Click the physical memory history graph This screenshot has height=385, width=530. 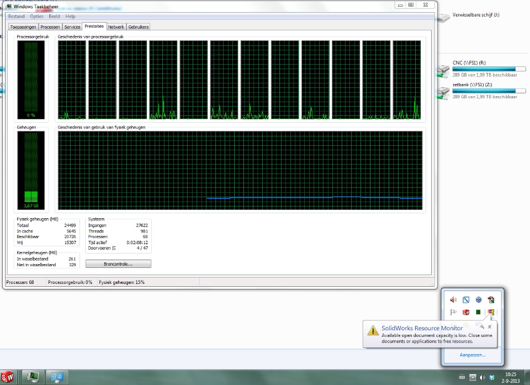(x=240, y=171)
